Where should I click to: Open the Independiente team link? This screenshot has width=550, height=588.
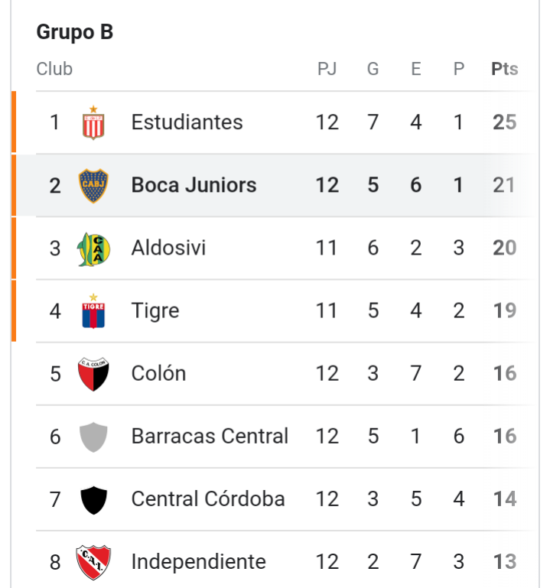pyautogui.click(x=198, y=562)
